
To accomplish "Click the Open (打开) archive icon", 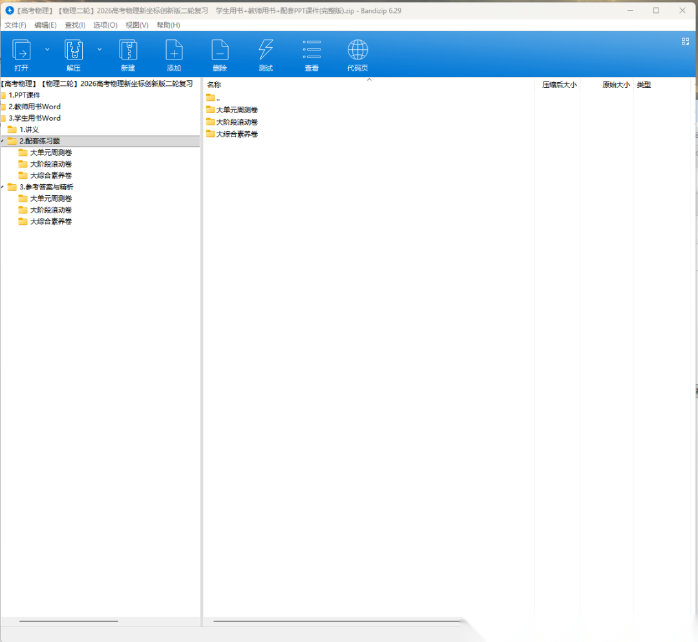I will pyautogui.click(x=21, y=50).
